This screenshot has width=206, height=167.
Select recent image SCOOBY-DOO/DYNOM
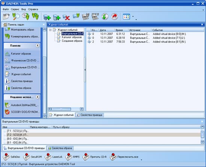pyautogui.click(x=22, y=112)
